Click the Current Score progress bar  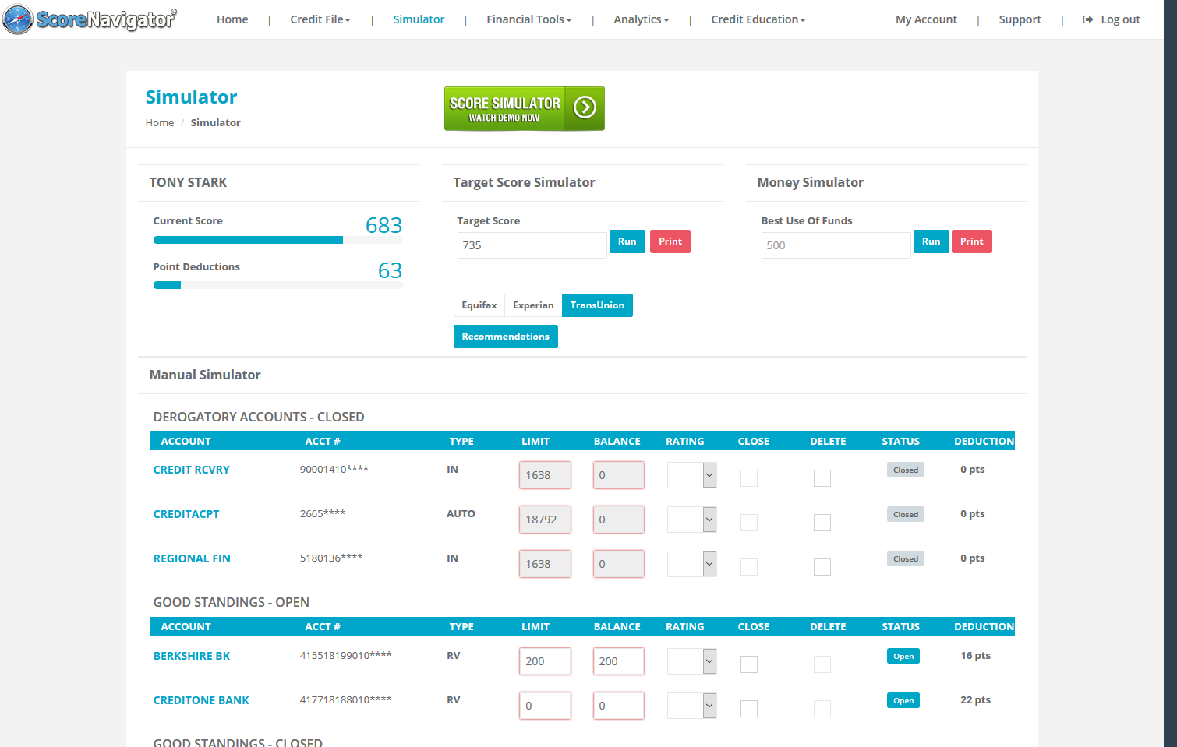(278, 240)
